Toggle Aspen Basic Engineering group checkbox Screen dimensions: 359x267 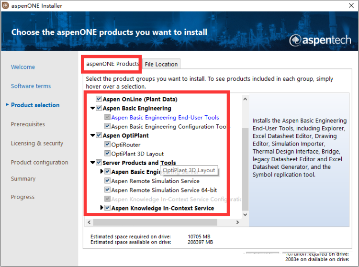[99, 108]
